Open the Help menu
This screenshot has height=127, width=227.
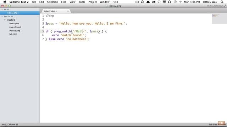coord(115,2)
